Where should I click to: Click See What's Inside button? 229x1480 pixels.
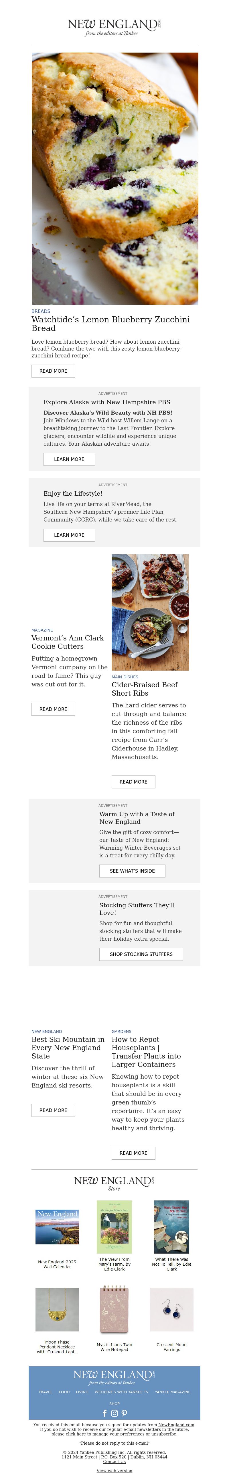132,871
